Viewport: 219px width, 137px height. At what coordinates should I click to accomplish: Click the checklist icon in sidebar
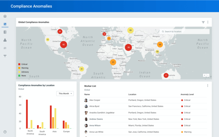tap(5, 48)
